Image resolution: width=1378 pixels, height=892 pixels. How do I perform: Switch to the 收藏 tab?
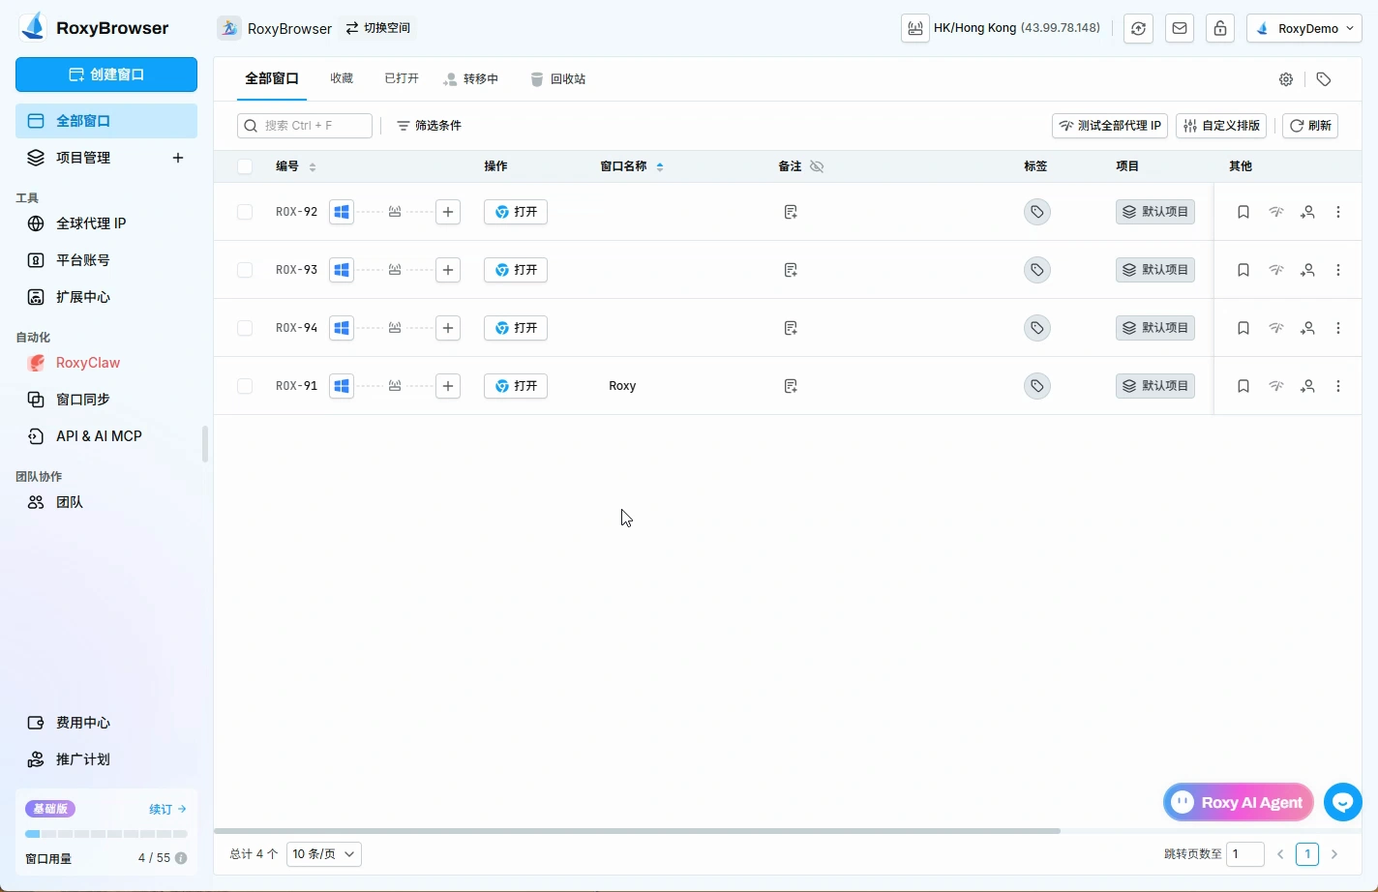point(342,79)
